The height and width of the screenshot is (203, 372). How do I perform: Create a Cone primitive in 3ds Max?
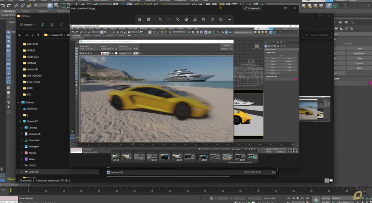(359, 48)
